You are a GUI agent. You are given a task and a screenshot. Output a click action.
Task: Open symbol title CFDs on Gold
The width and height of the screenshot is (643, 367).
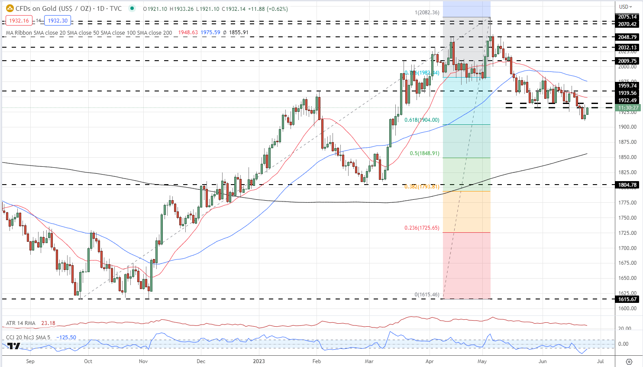(68, 9)
